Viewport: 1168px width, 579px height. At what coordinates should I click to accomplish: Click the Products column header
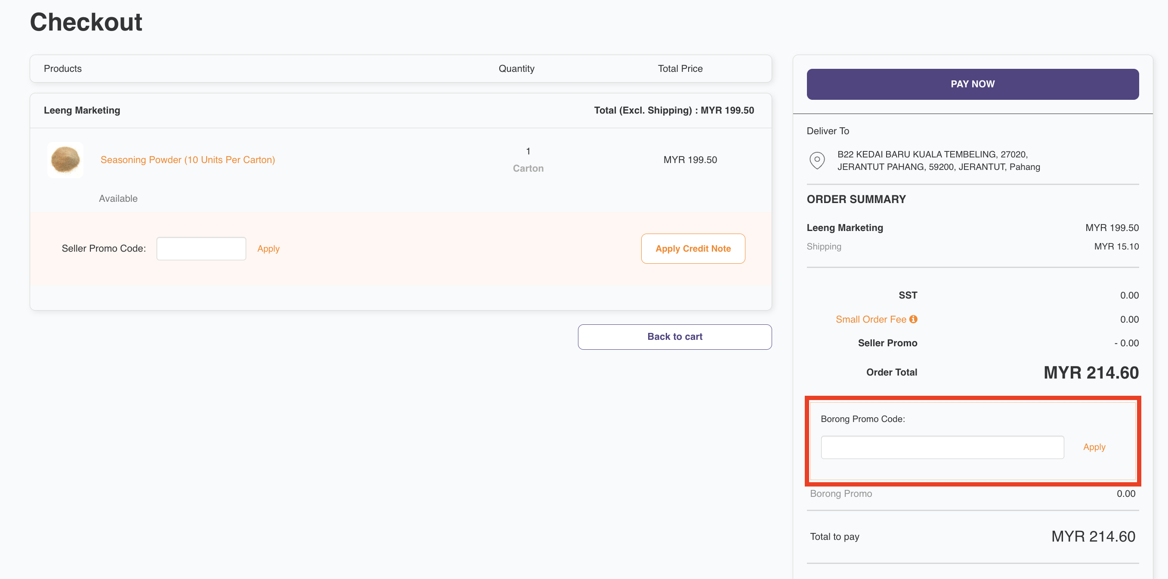(62, 68)
